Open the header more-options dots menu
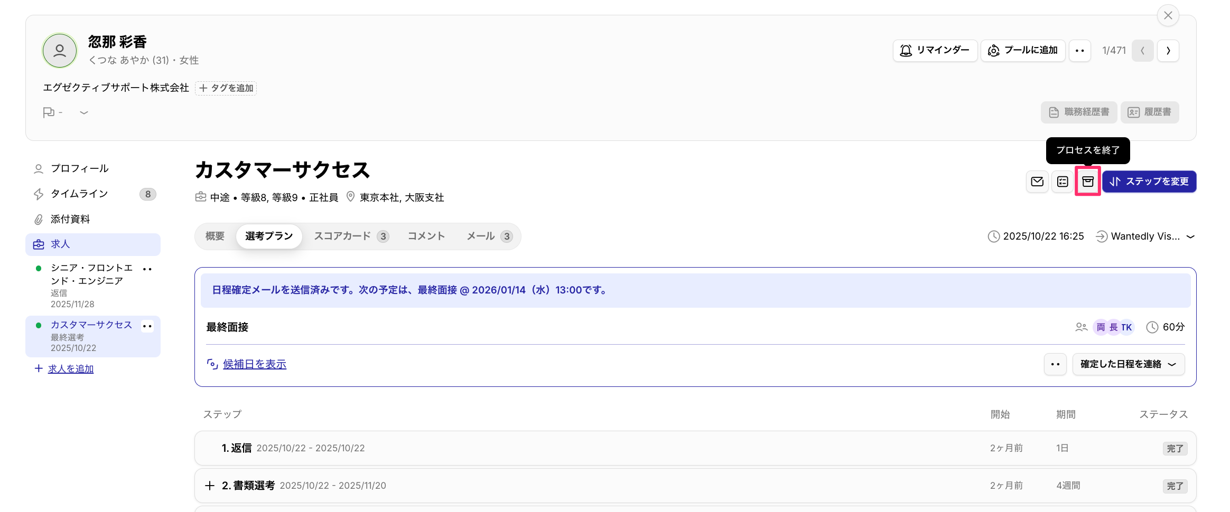Image resolution: width=1230 pixels, height=512 pixels. point(1079,51)
